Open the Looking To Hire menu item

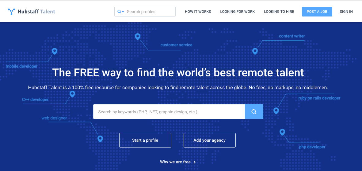tap(279, 12)
